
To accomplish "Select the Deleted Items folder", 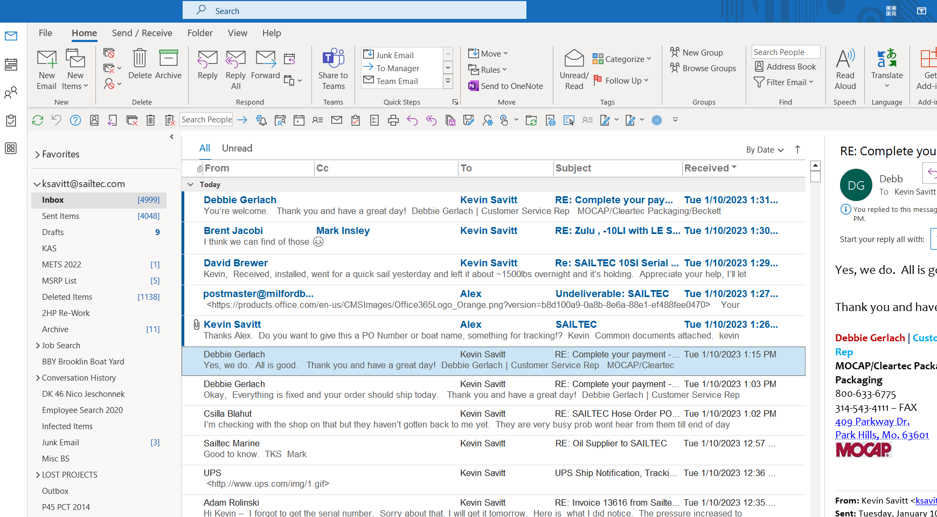I will pyautogui.click(x=99, y=297).
